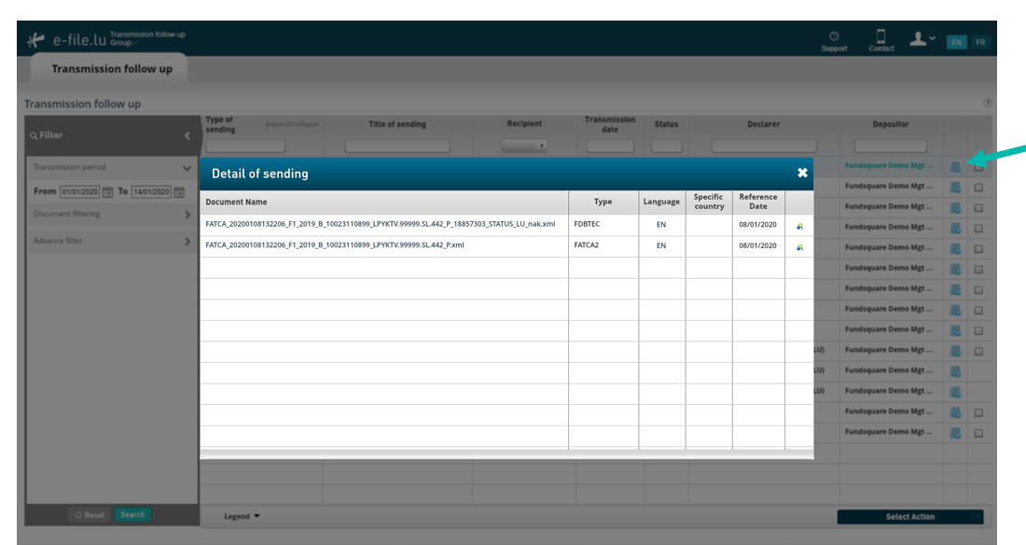The width and height of the screenshot is (1026, 545).
Task: Click the e-file.lu logo
Action: click(x=67, y=40)
